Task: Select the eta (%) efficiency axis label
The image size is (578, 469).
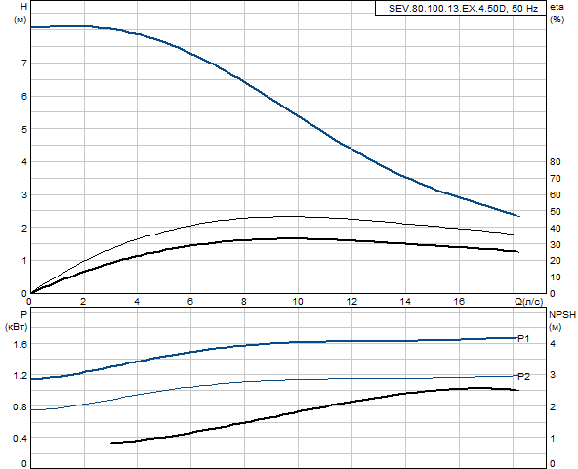Action: [557, 14]
